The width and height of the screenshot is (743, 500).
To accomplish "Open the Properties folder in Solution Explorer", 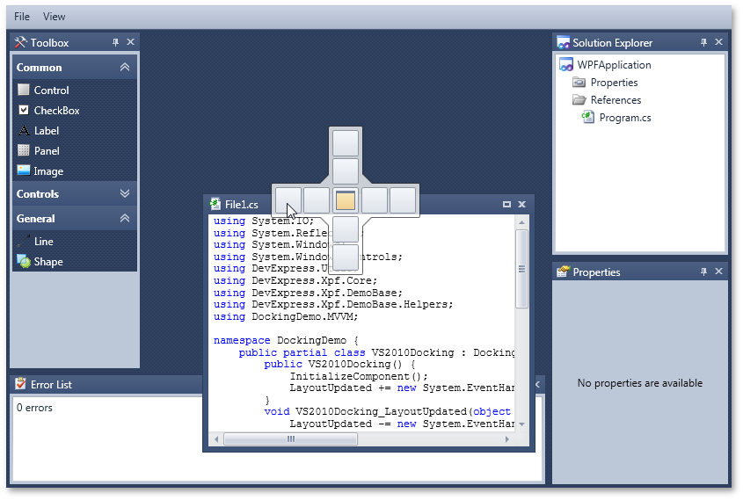I will tap(613, 83).
